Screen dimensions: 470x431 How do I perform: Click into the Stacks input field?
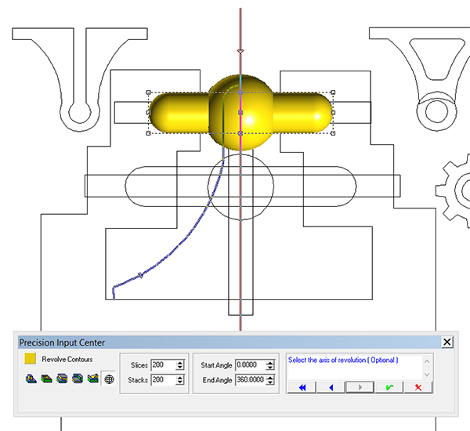coord(164,380)
